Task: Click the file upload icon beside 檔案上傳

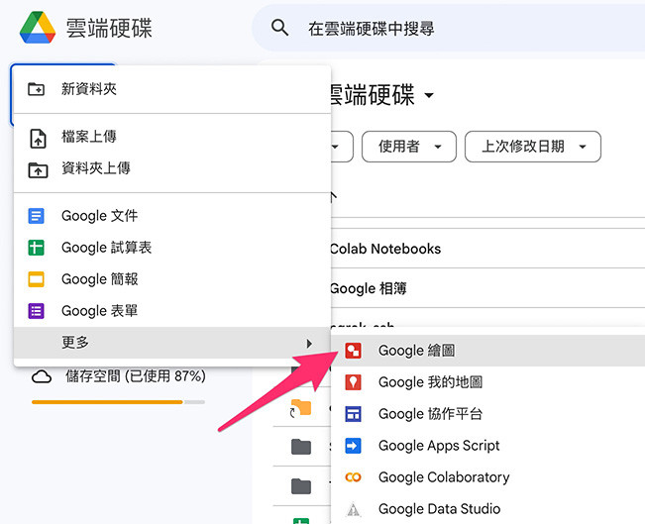Action: click(x=38, y=139)
